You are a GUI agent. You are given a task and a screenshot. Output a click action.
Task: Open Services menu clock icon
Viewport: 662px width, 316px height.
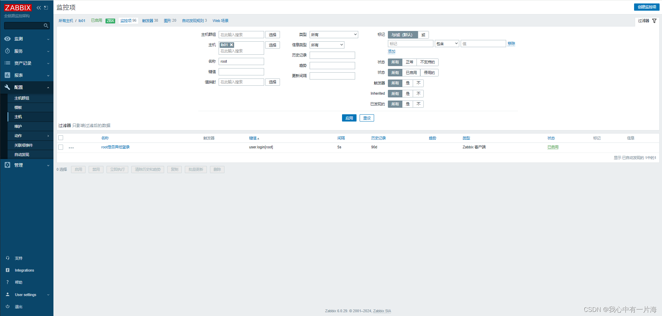point(7,51)
